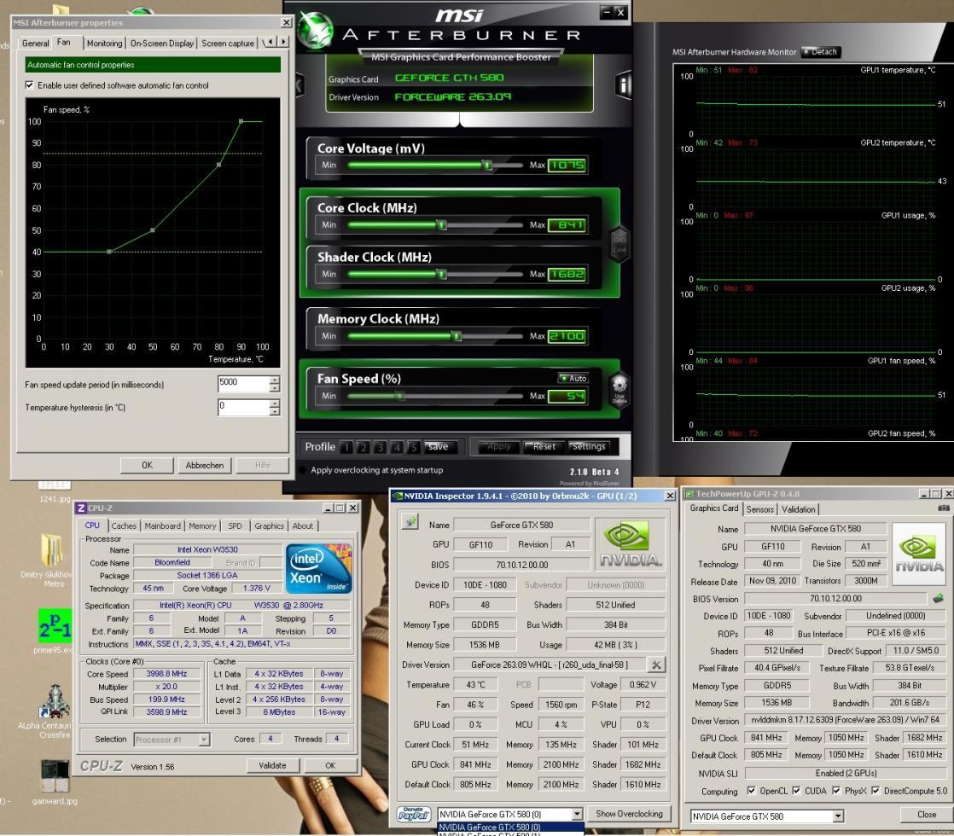The height and width of the screenshot is (836, 954).
Task: Open the Screen capture tab
Action: coord(228,44)
